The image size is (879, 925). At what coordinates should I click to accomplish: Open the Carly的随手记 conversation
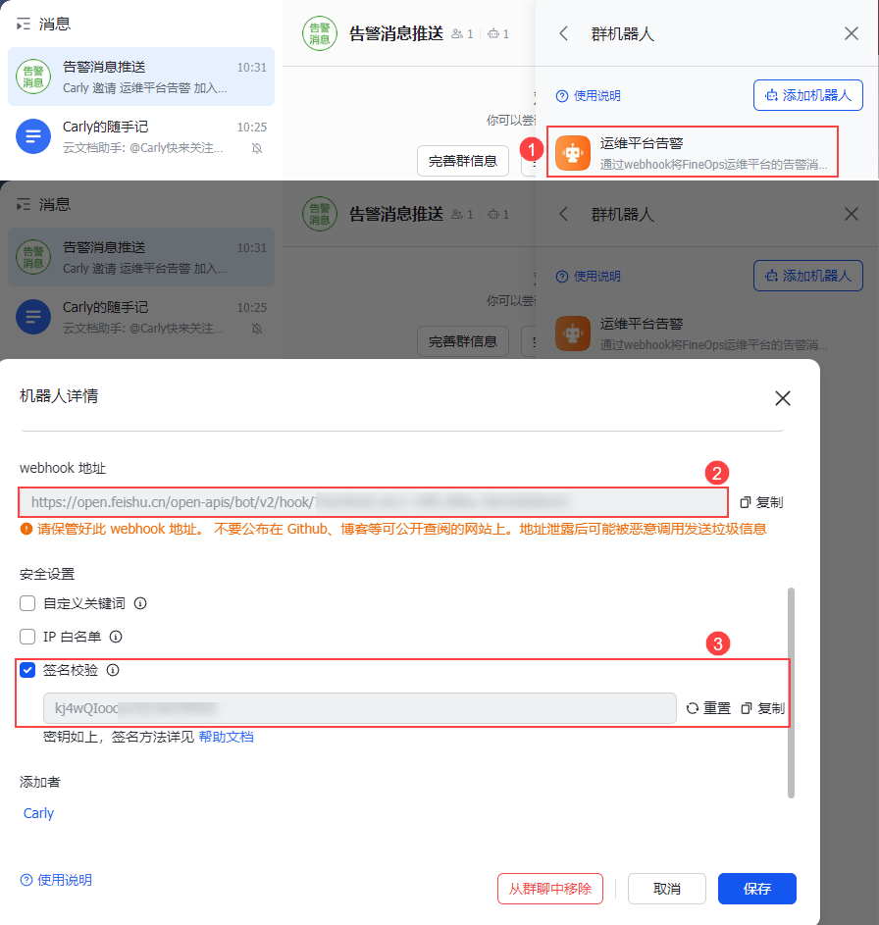[141, 137]
